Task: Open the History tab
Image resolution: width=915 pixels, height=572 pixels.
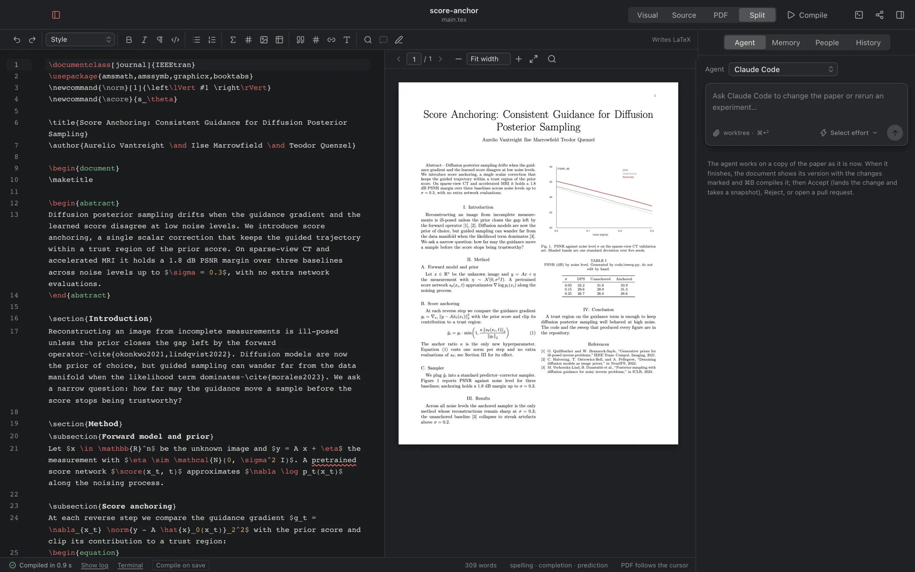Action: click(x=868, y=43)
